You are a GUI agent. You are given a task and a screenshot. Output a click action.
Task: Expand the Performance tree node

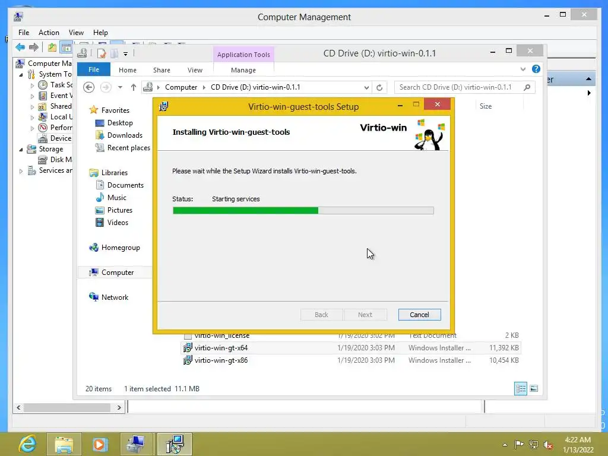click(x=32, y=128)
